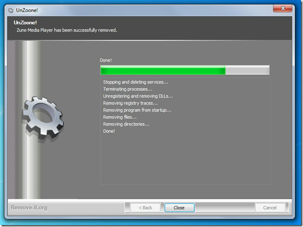
Task: Select the final 'Done!' line in the log
Action: coord(109,131)
